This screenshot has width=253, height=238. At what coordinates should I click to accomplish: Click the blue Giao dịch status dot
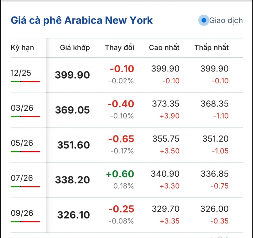[204, 21]
